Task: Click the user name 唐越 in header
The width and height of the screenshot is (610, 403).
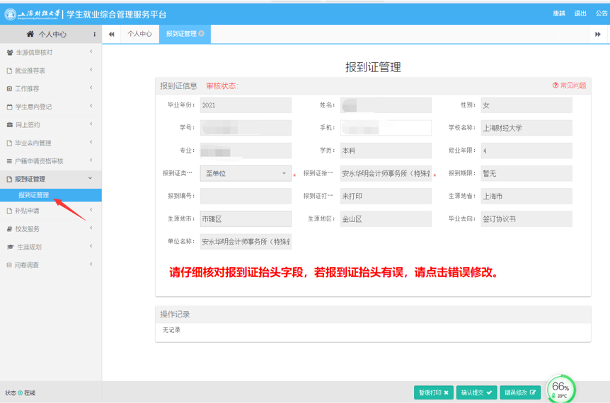Action: (559, 13)
